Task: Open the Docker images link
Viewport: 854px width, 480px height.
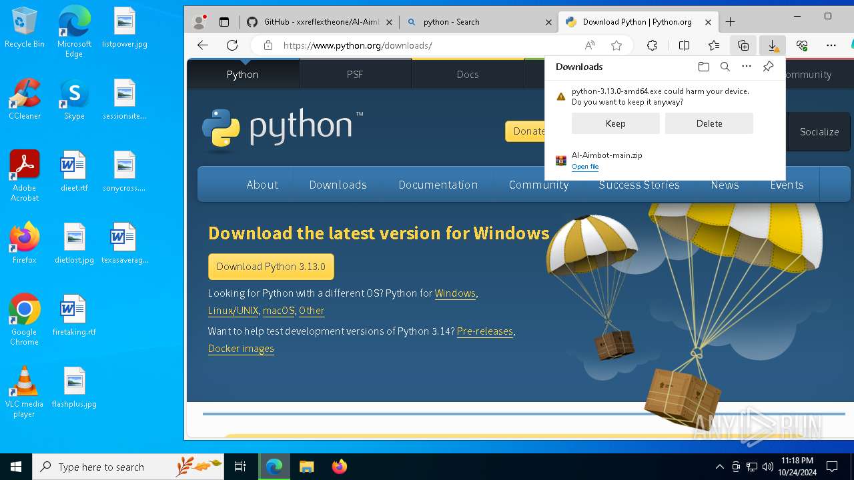Action: pyautogui.click(x=241, y=349)
